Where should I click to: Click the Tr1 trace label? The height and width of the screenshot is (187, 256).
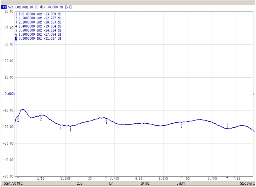pos(4,7)
